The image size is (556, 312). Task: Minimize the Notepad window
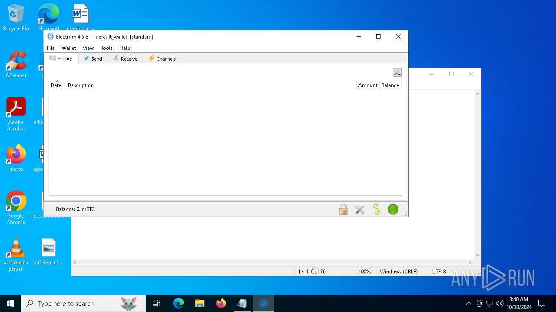(x=432, y=74)
